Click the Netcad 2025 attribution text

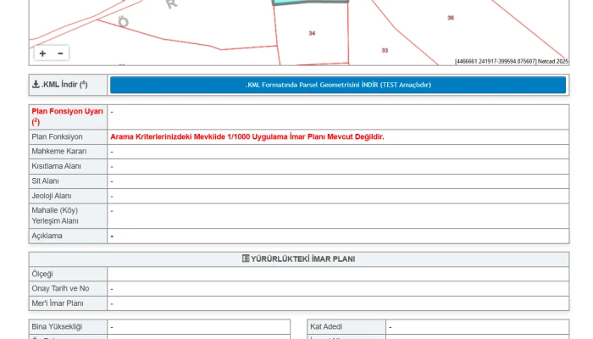click(551, 61)
